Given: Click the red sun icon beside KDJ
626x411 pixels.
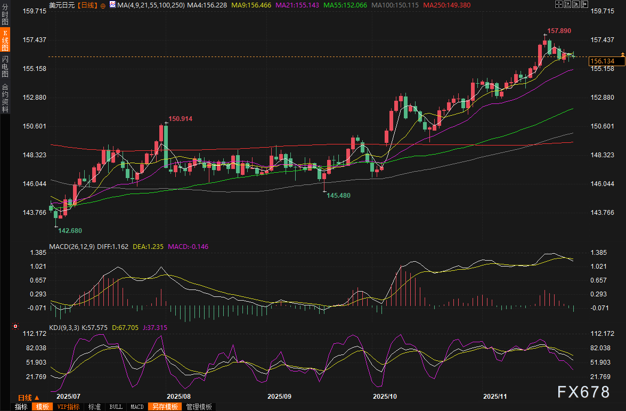Looking at the screenshot, I should click(x=15, y=326).
